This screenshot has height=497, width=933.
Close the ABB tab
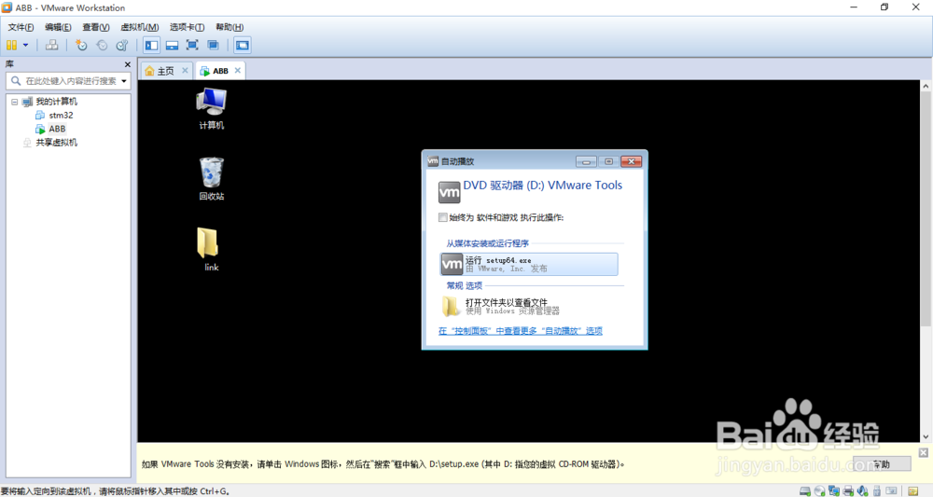coord(237,70)
